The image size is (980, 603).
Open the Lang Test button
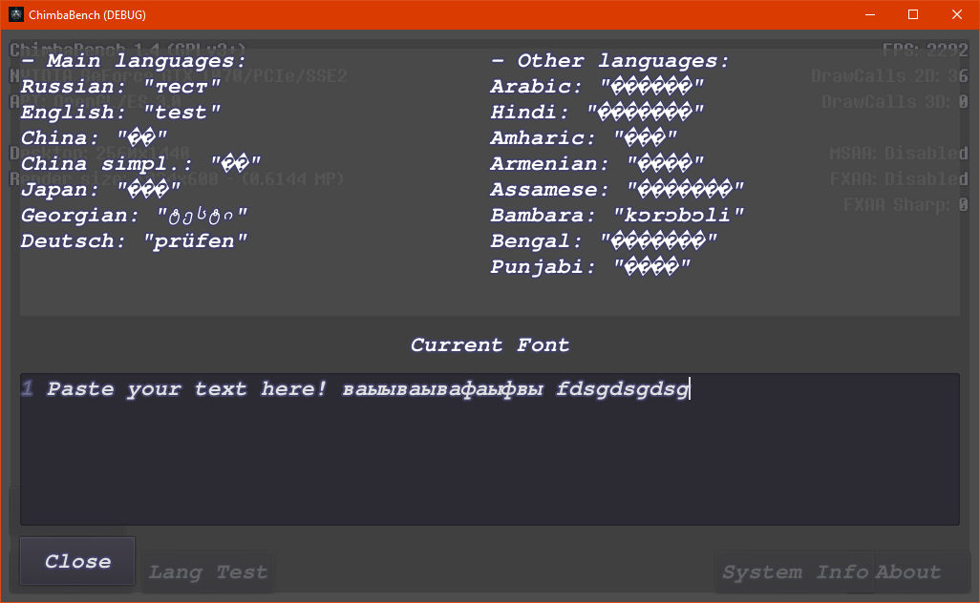[208, 572]
